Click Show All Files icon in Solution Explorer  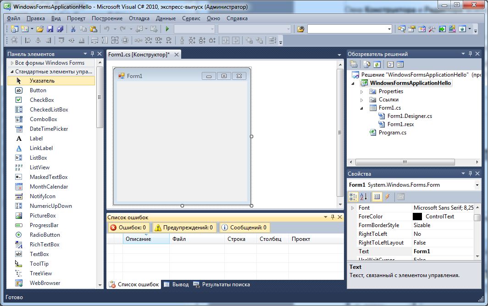click(x=366, y=64)
